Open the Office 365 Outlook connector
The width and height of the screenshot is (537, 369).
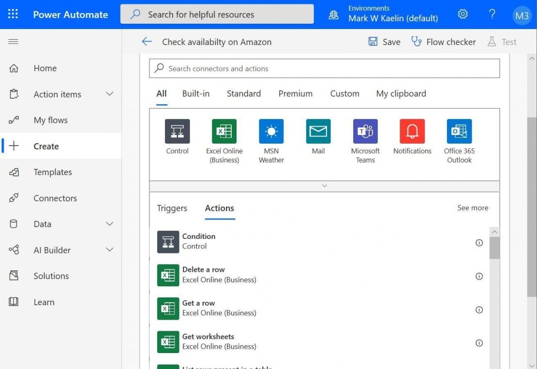coord(459,131)
